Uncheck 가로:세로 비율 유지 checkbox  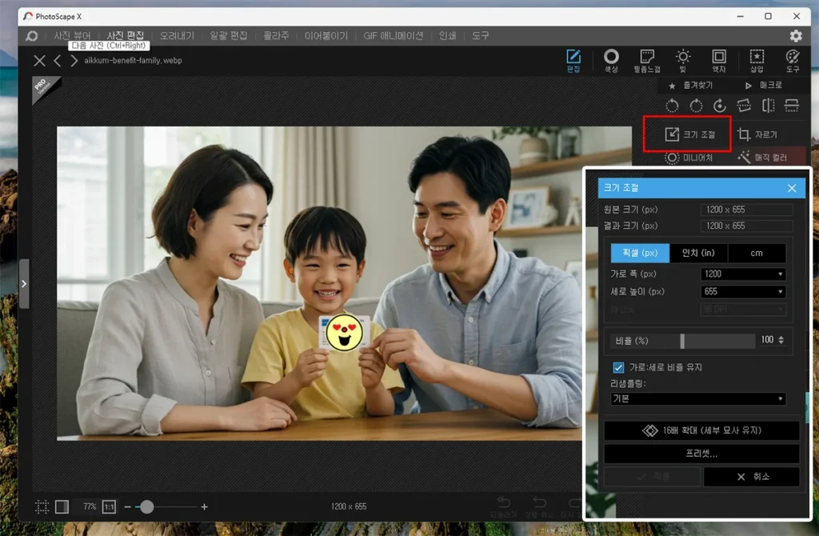click(x=618, y=367)
